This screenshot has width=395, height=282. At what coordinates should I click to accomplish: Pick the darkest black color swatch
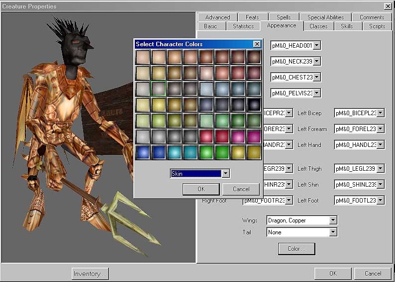(254, 105)
